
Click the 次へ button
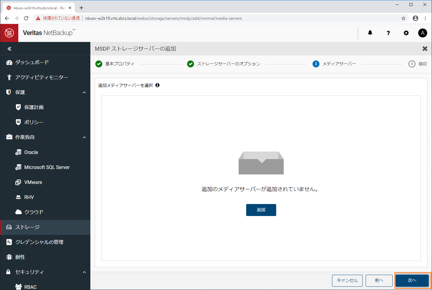[412, 280]
